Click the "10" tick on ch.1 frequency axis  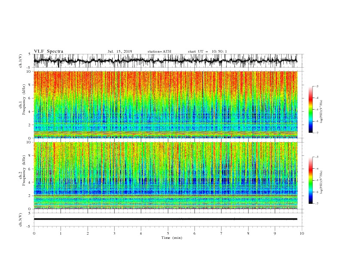[30, 71]
